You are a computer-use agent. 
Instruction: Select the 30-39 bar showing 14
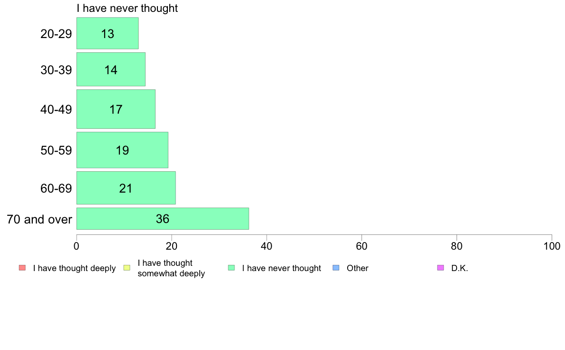click(111, 69)
